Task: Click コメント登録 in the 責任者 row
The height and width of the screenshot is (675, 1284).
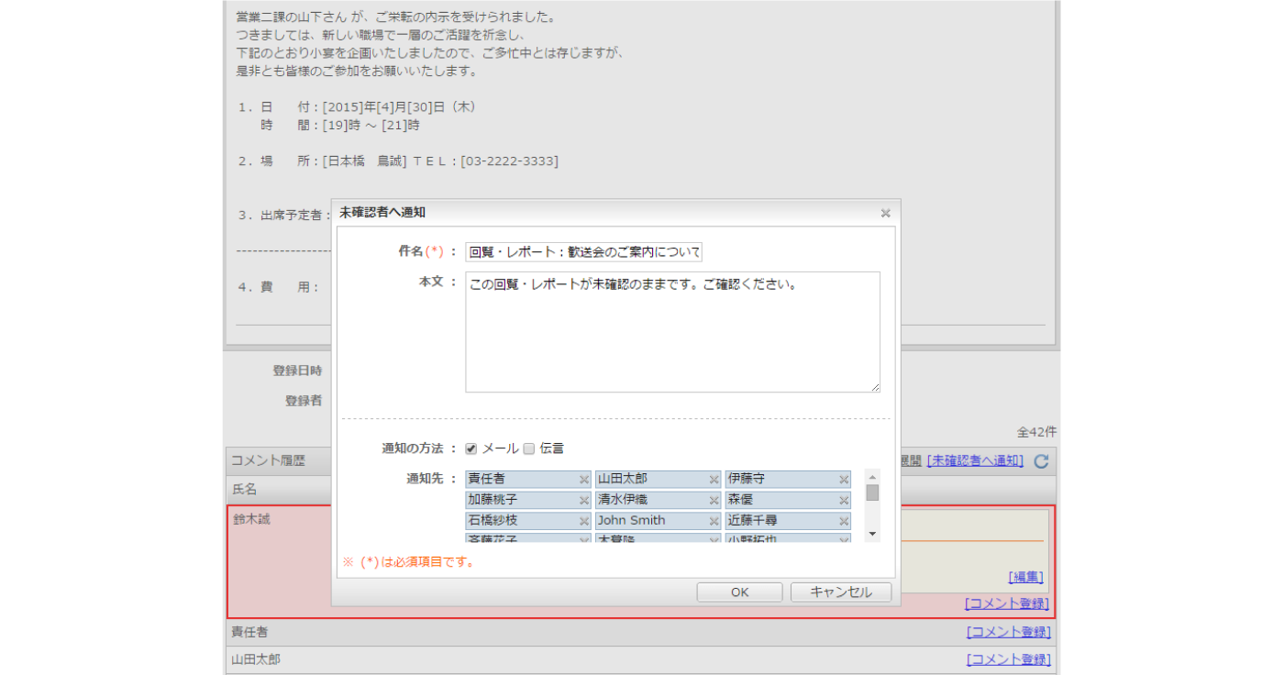Action: click(1009, 632)
